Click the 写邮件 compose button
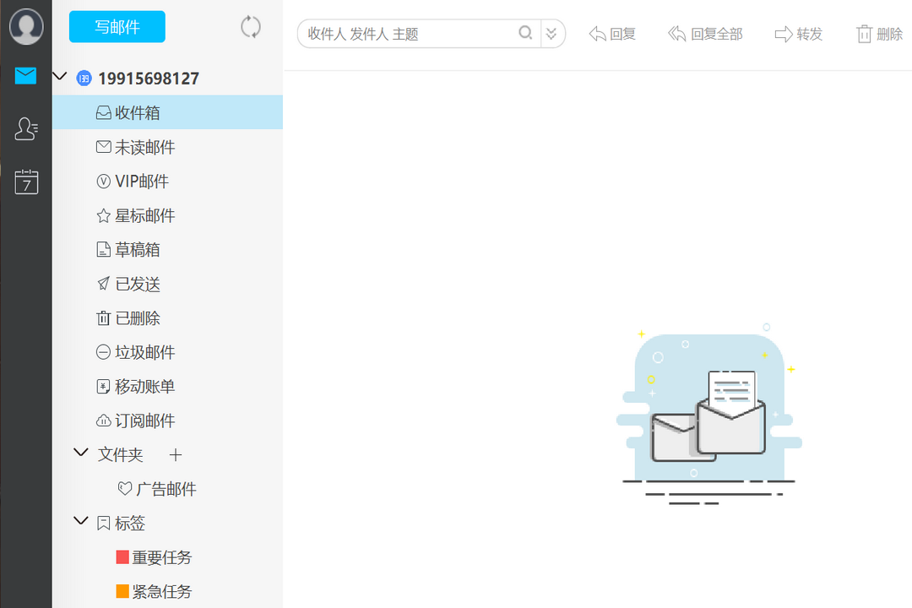 (117, 27)
